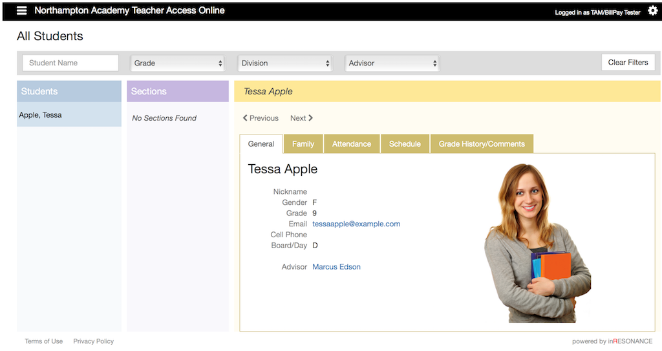The height and width of the screenshot is (351, 662).
Task: Switch to the Family tab
Action: 303,144
